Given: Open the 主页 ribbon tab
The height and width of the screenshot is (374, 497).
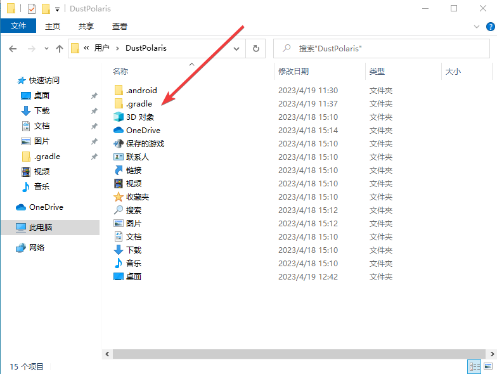Looking at the screenshot, I should (x=52, y=27).
